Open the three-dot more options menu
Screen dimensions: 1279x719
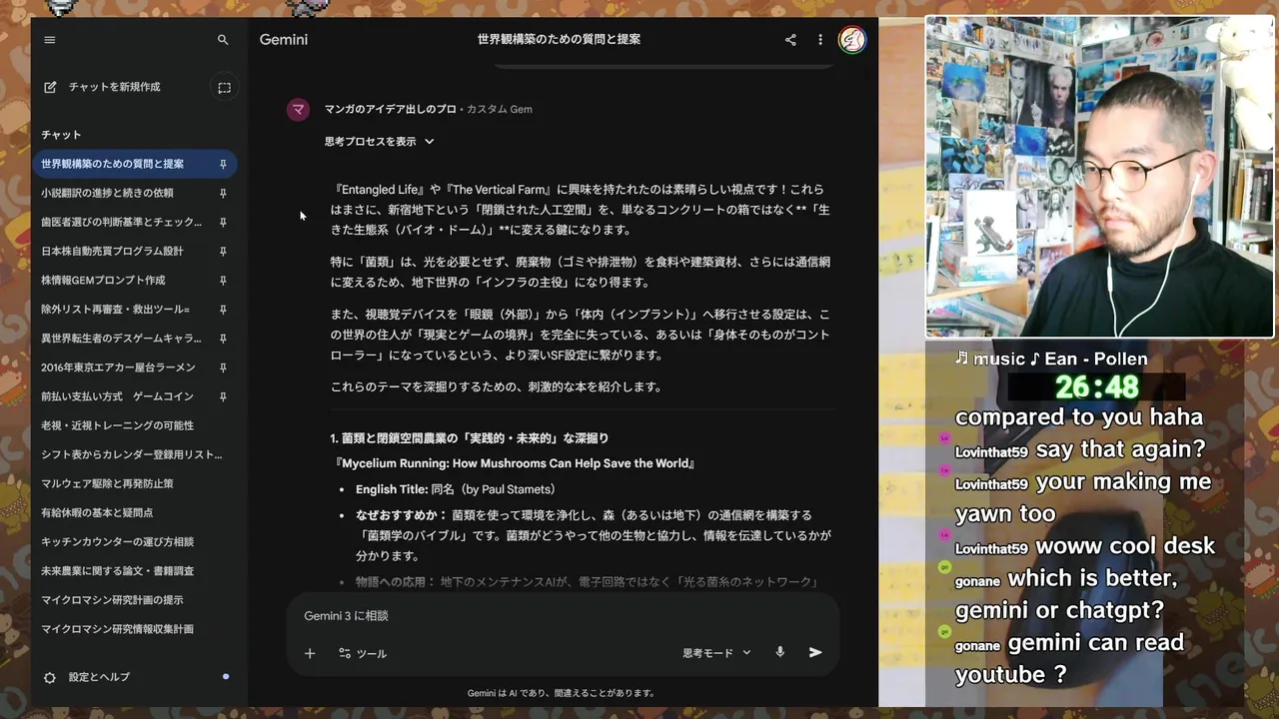point(820,40)
